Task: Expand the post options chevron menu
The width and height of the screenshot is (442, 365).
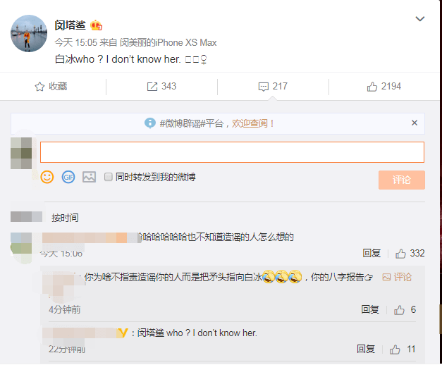Action: click(420, 19)
